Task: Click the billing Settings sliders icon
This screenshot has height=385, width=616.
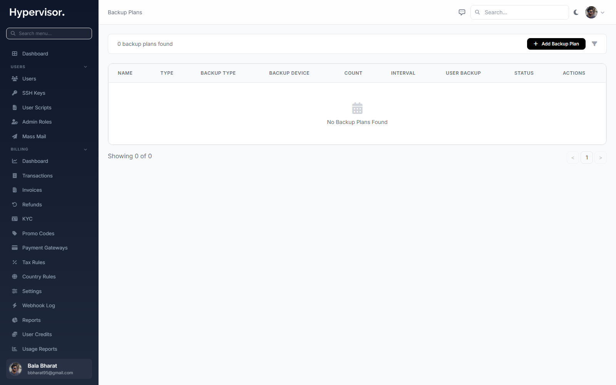Action: (x=15, y=291)
